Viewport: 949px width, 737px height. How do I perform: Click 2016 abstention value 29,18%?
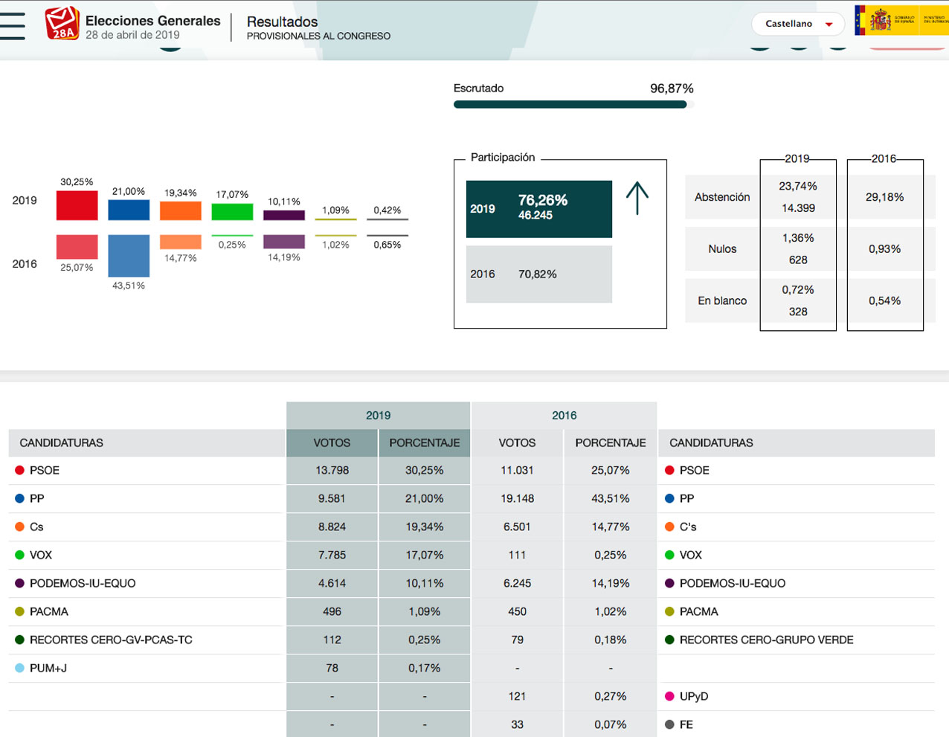pos(885,197)
